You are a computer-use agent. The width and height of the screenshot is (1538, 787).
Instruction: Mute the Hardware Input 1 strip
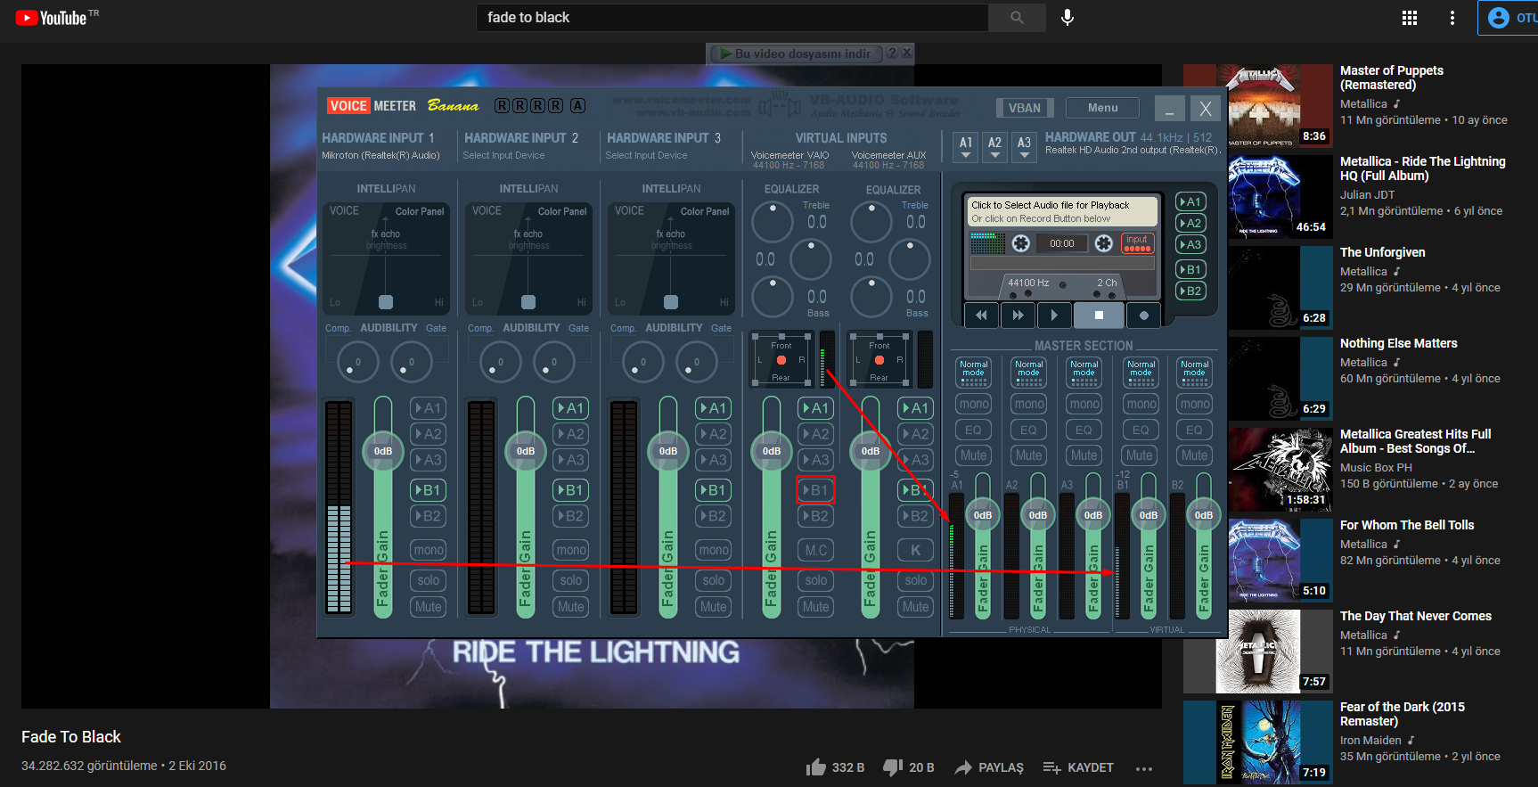429,607
